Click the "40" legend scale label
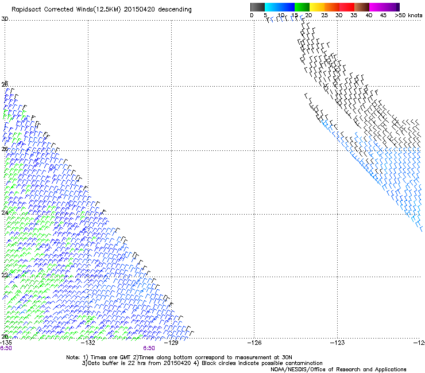Image resolution: width=425 pixels, height=373 pixels. pos(369,15)
